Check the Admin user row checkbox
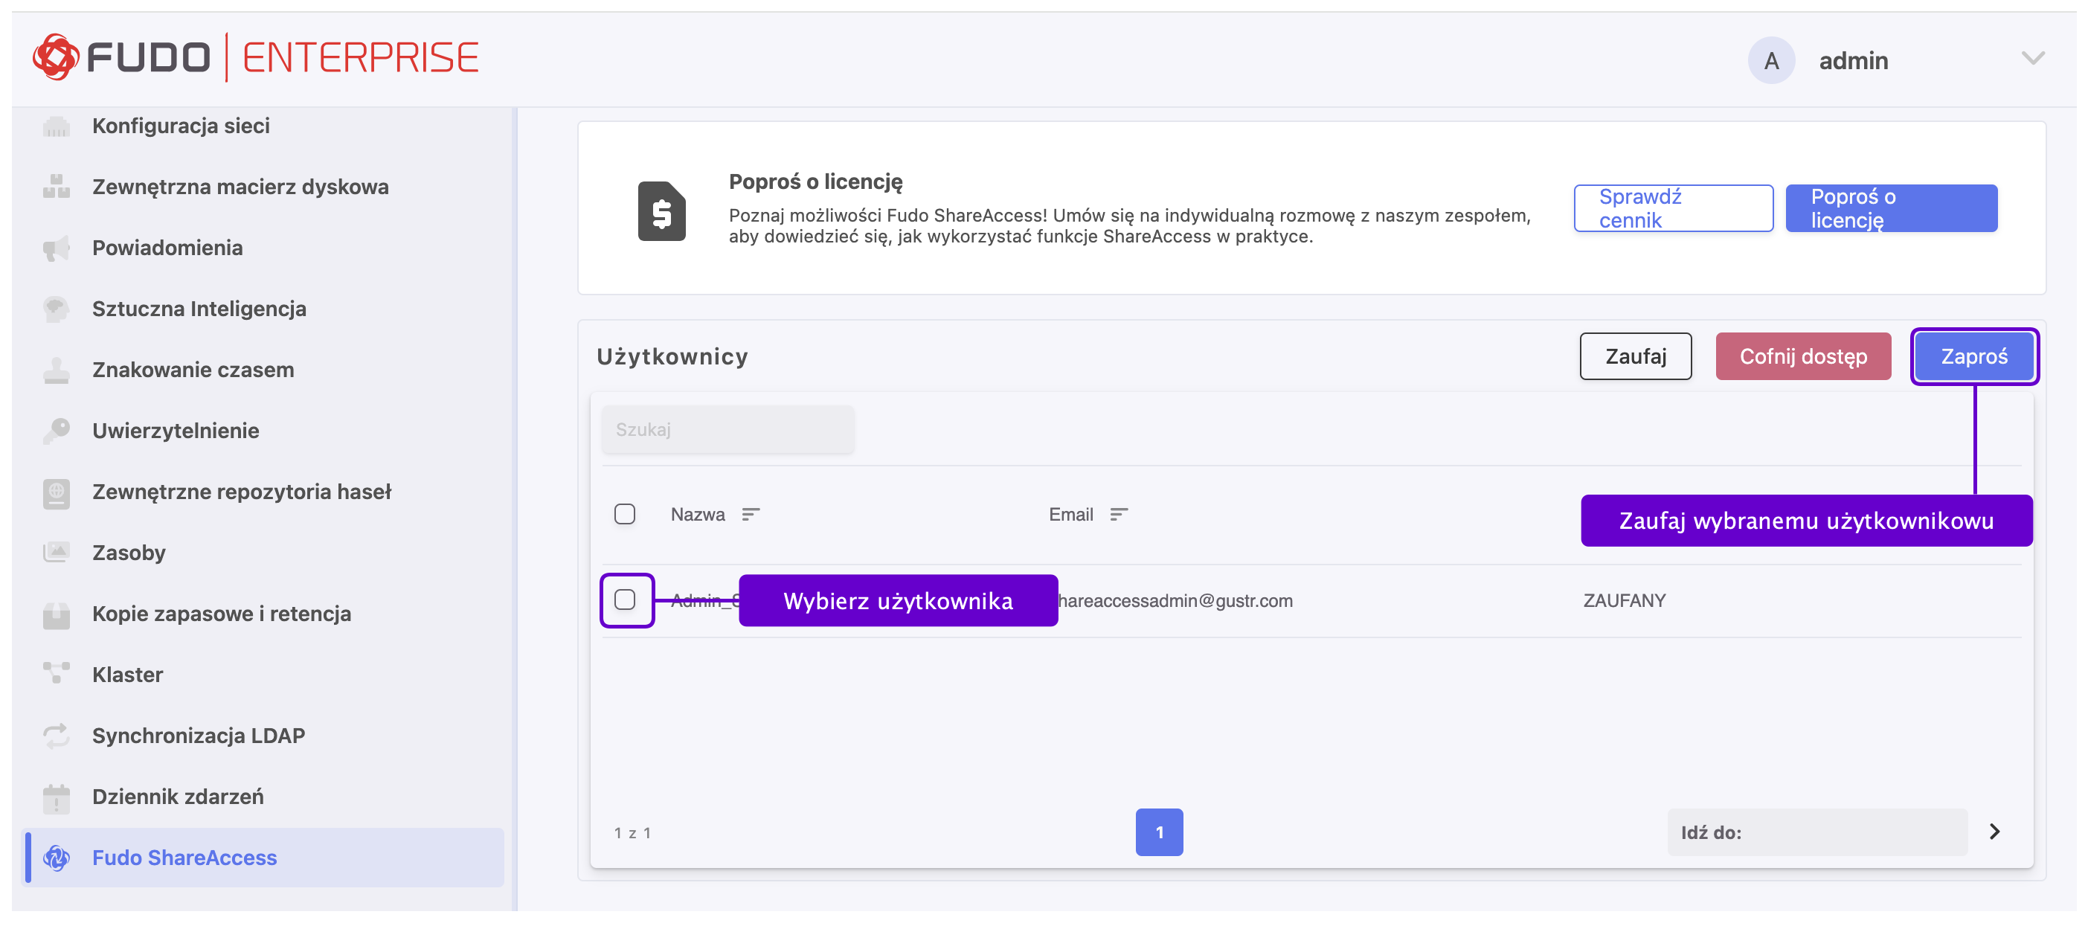 [x=624, y=600]
